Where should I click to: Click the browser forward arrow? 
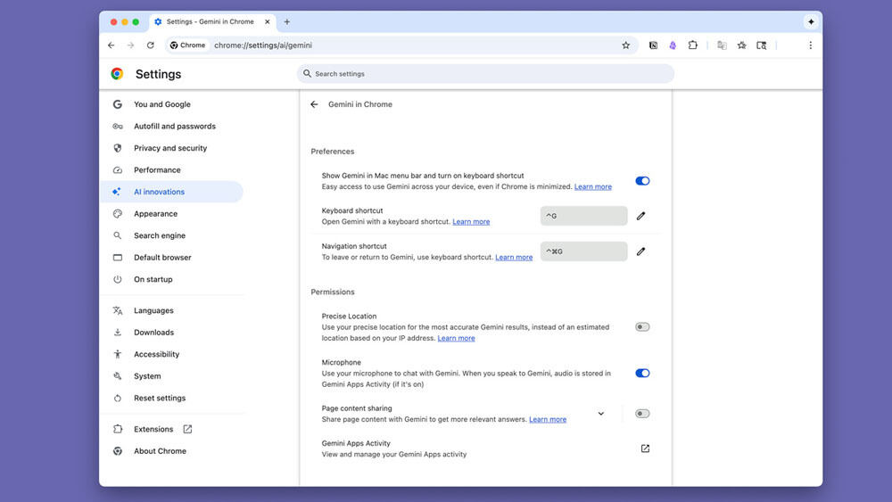pos(131,45)
